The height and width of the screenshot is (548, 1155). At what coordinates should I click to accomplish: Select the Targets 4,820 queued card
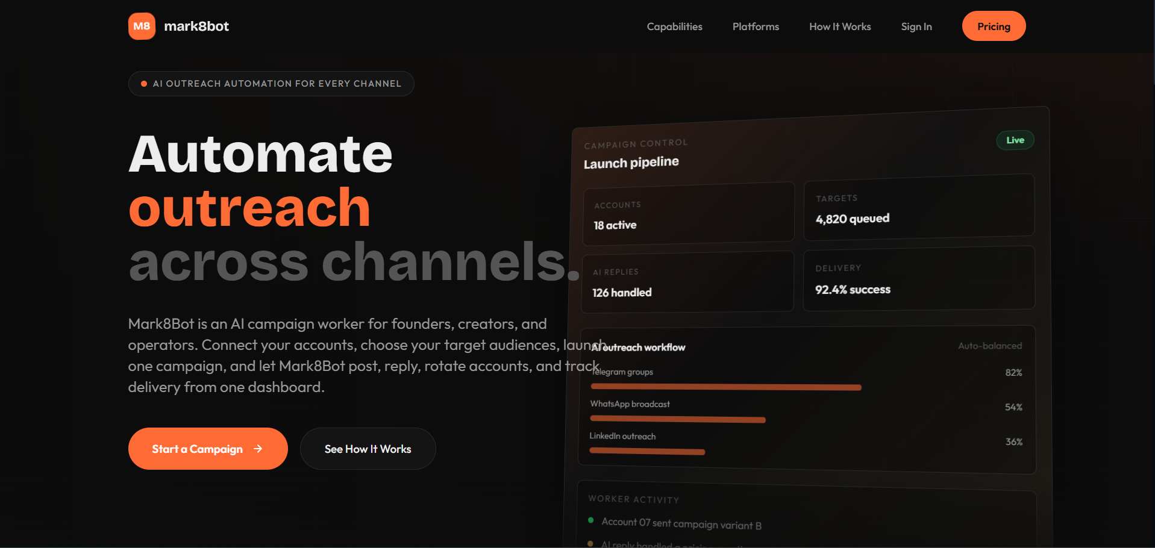(919, 207)
